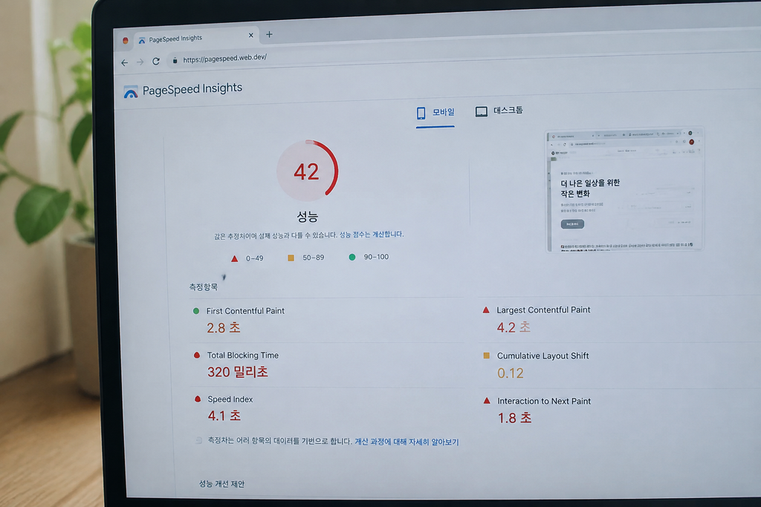Click the green circle 90–100 legend icon
This screenshot has width=761, height=507.
[x=352, y=257]
